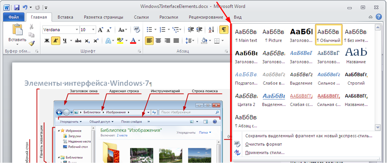Open font color dropdown arrow
Screen dimensions: 387x163
point(139,41)
